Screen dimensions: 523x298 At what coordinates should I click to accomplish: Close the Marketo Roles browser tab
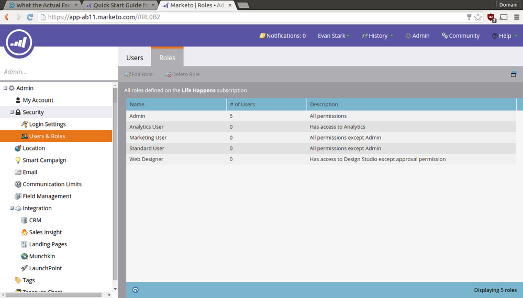point(230,5)
